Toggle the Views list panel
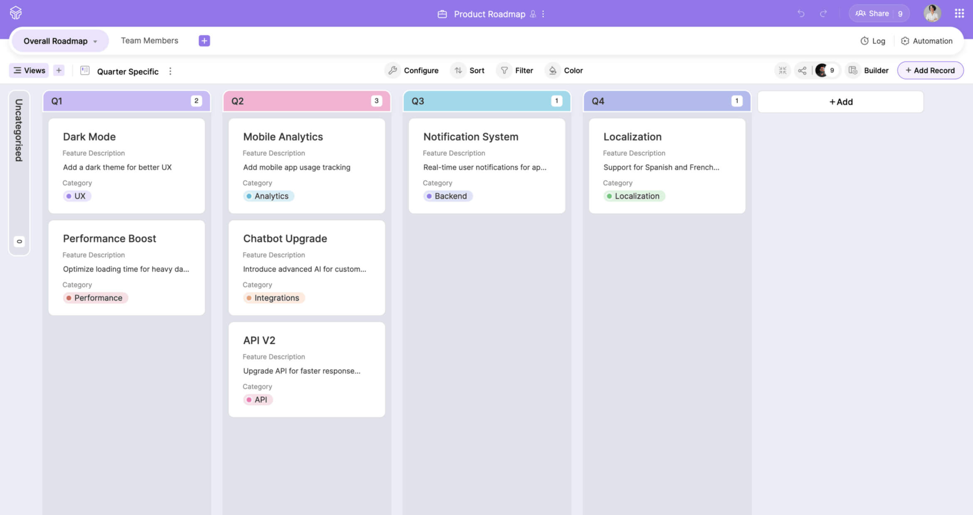Image resolution: width=973 pixels, height=515 pixels. [x=29, y=71]
